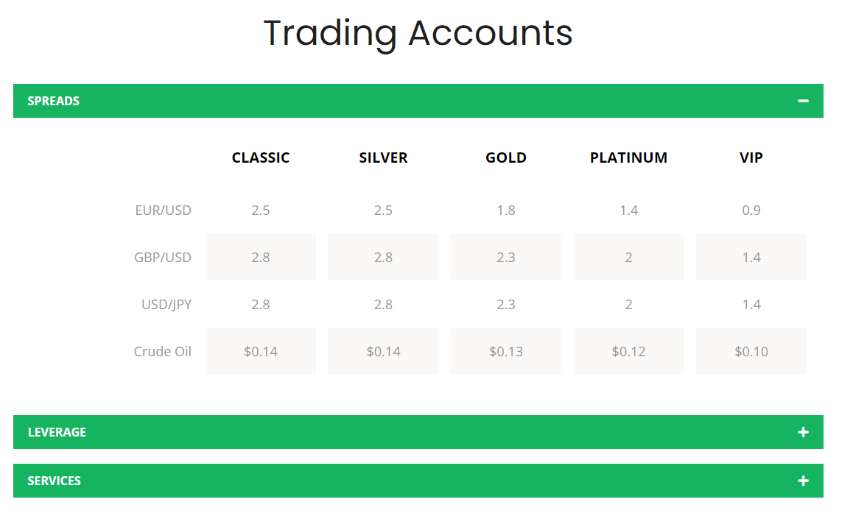Screen dimensions: 853x516
Task: Click the VIP Crude Oil $0.10 cell
Action: [x=751, y=352]
